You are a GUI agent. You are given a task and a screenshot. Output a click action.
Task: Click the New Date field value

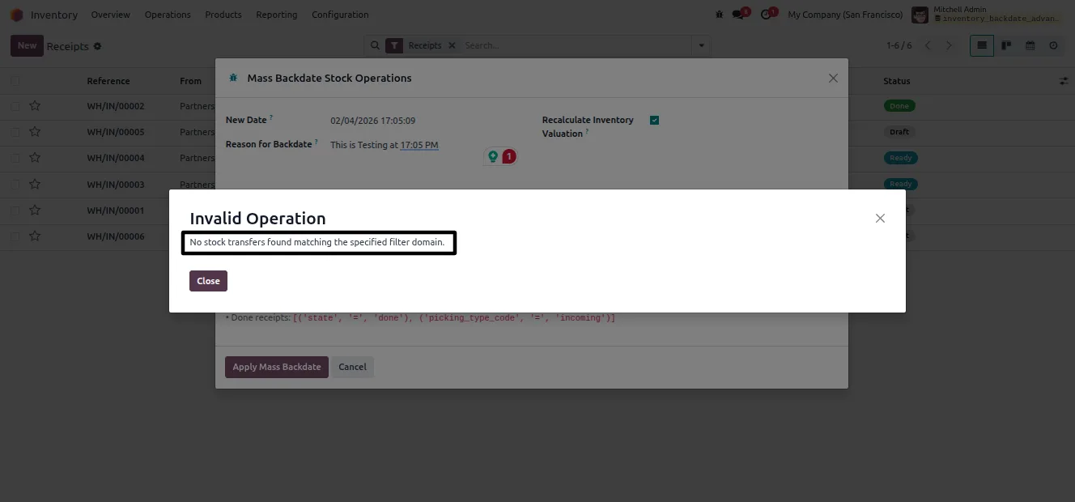pos(373,121)
